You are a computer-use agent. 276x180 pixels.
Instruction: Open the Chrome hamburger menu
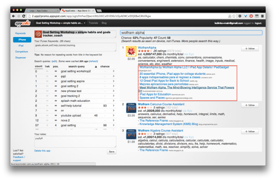coord(262,16)
